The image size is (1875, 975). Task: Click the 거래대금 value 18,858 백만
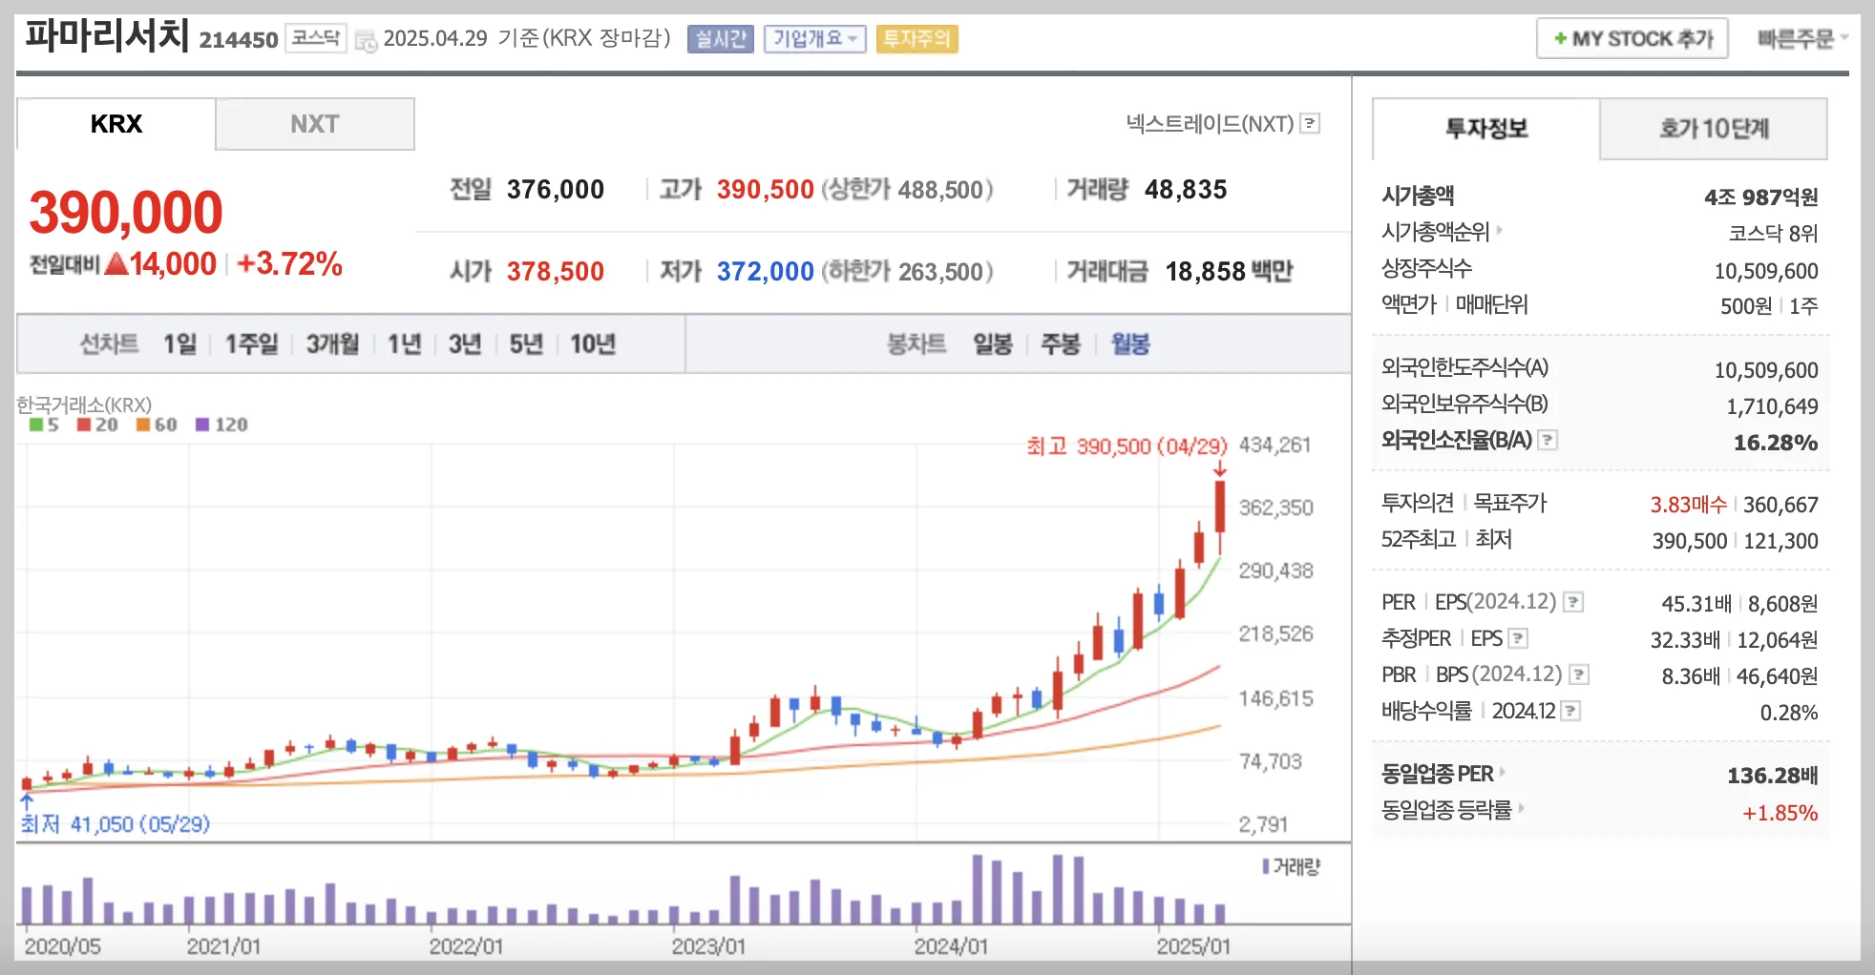pos(1229,271)
